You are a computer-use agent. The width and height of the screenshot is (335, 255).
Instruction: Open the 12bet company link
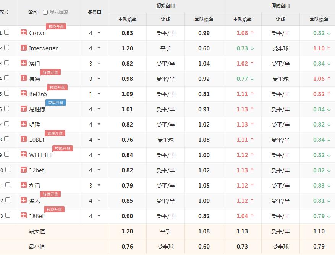[37, 170]
